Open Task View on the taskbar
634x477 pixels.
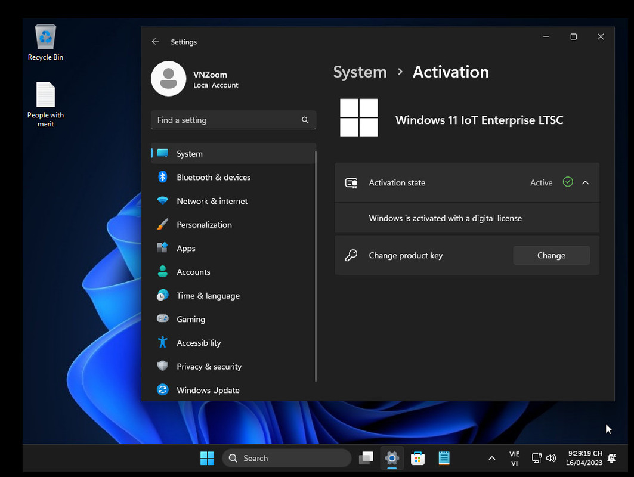366,458
